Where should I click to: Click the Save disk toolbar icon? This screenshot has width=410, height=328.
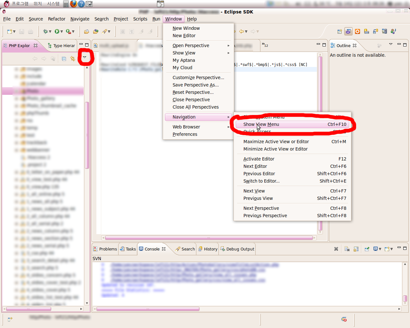pos(22,31)
